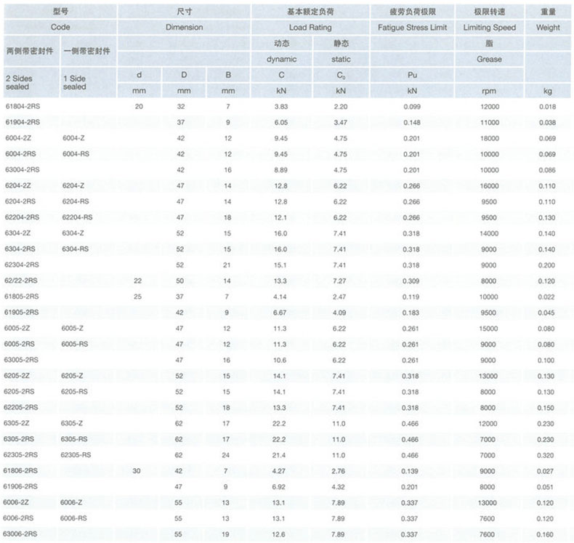This screenshot has width=574, height=543.
Task: Click the Code column header
Action: [60, 27]
